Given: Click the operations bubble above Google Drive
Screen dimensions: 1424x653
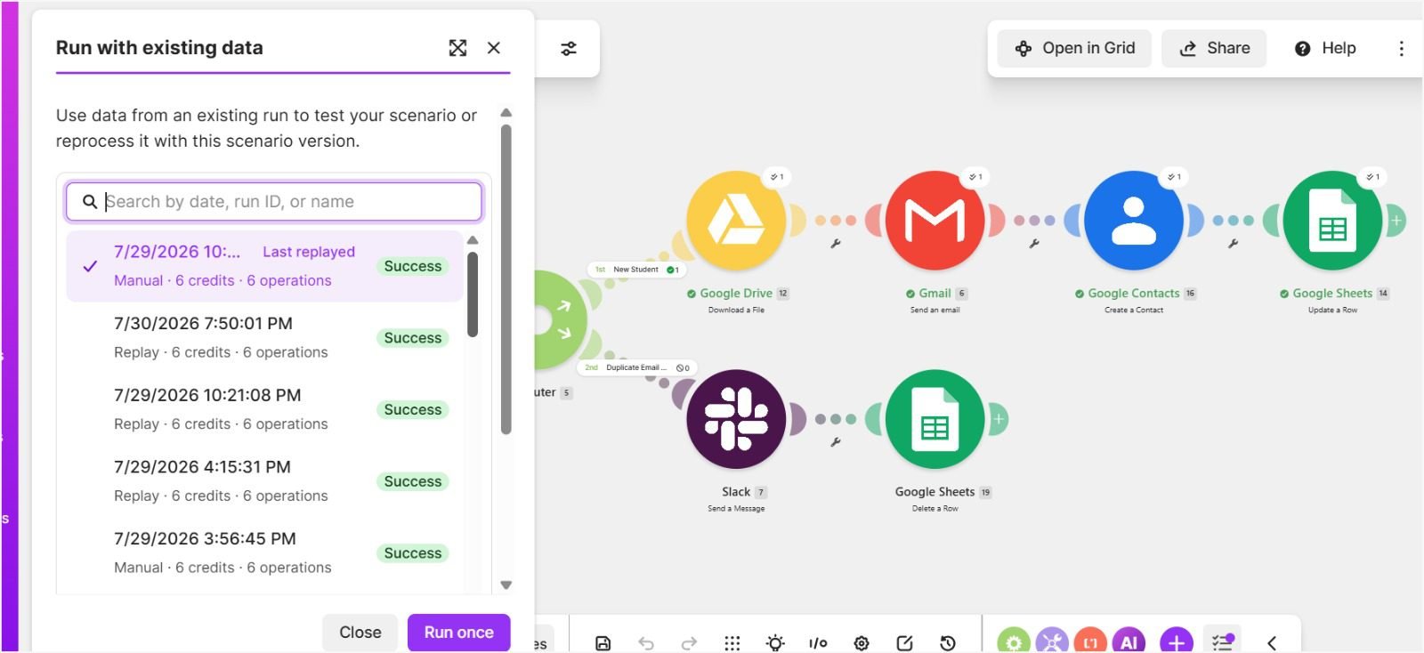Looking at the screenshot, I should [x=777, y=177].
